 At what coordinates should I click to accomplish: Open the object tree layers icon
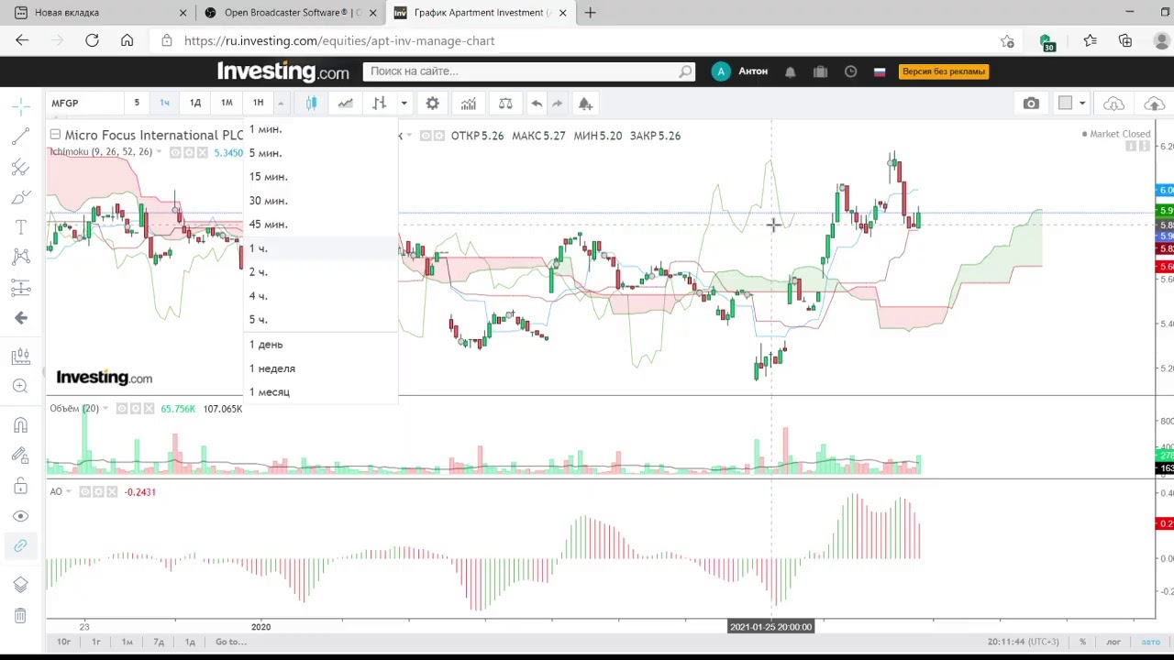tap(21, 585)
